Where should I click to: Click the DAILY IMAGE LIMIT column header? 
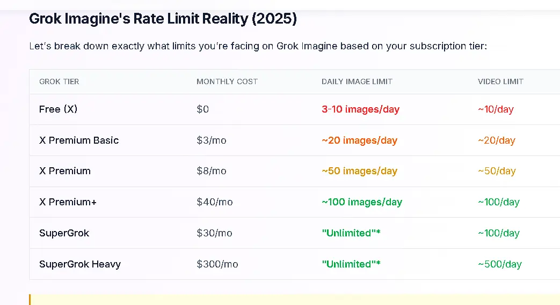[x=357, y=81]
